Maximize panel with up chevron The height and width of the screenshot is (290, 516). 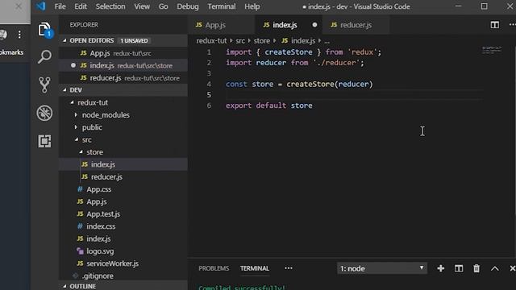coord(494,268)
